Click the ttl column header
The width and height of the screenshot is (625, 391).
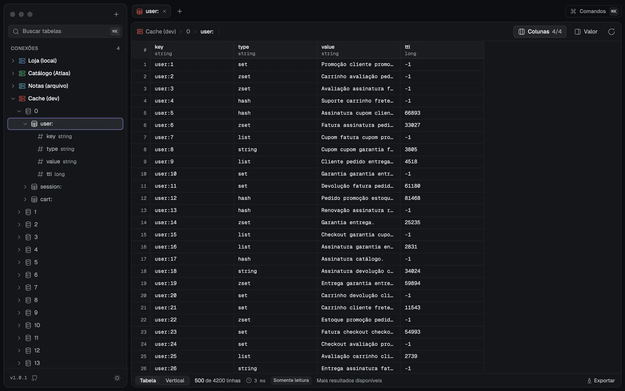click(x=442, y=50)
